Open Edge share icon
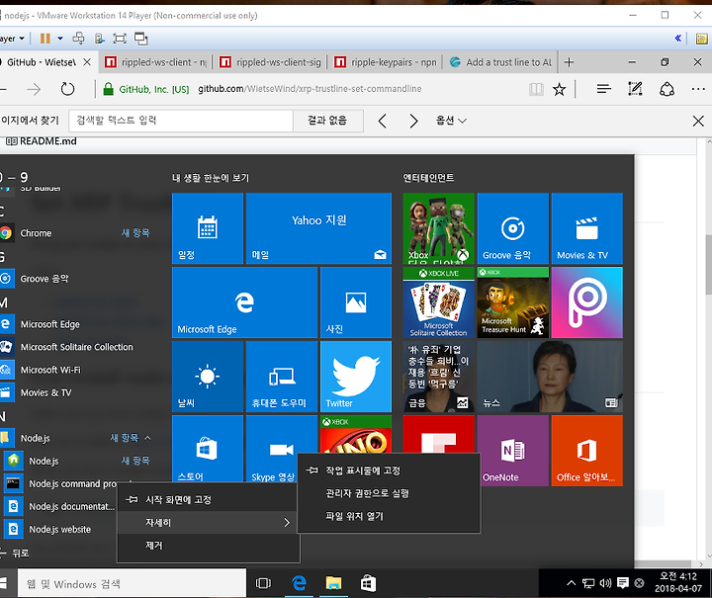Screen dimensions: 712x598 click(667, 89)
